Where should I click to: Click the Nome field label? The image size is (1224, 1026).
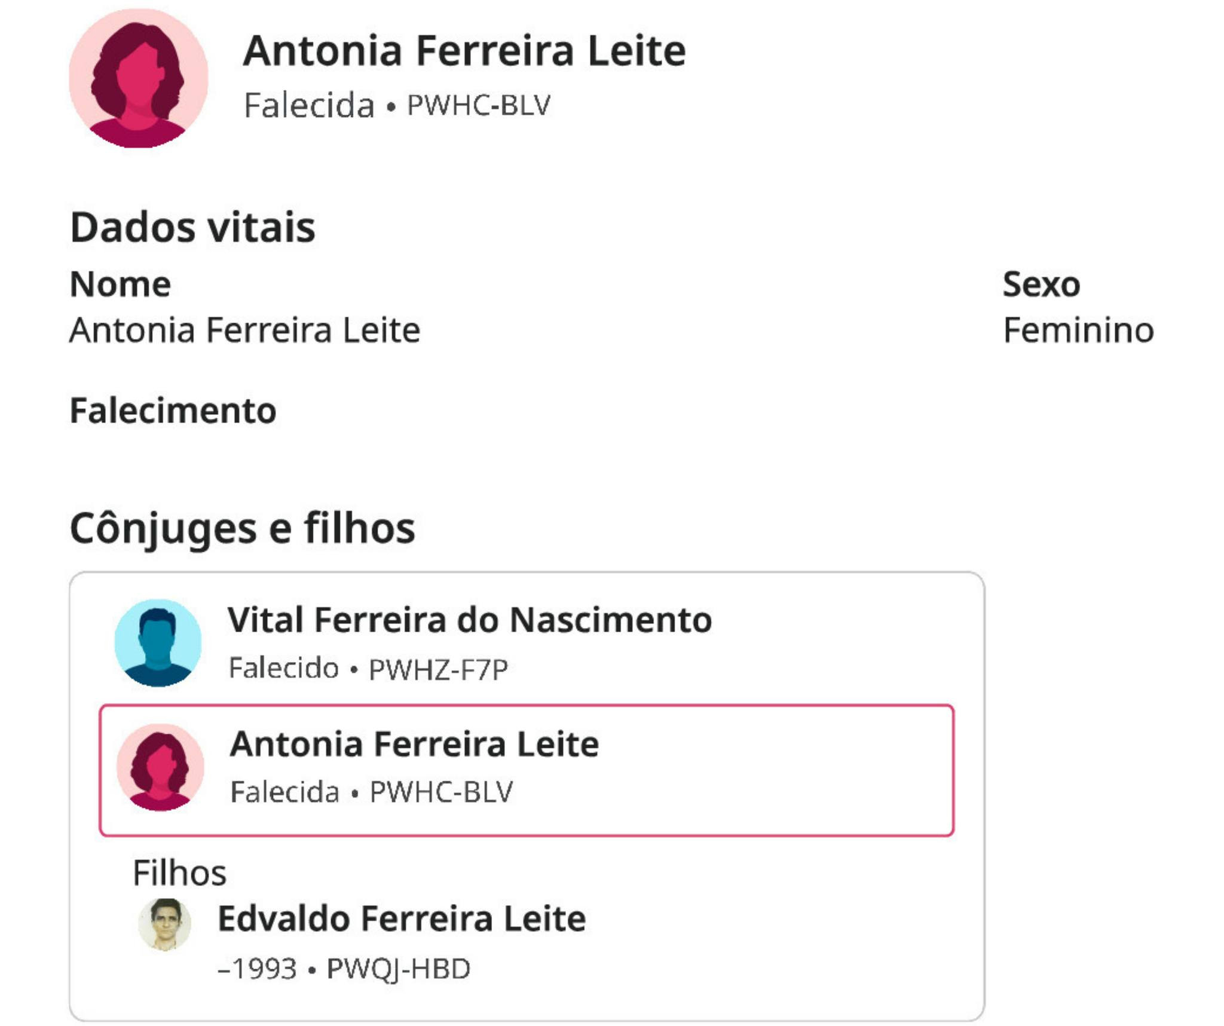point(120,284)
